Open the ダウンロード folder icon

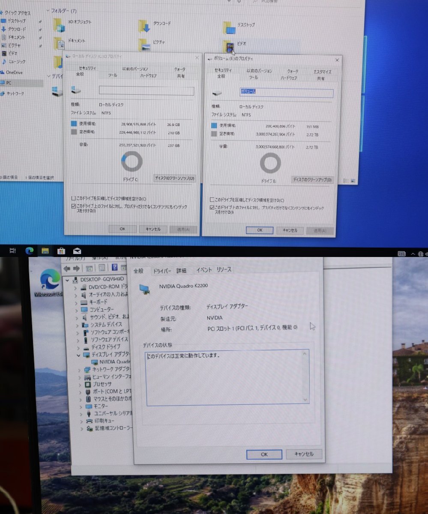tap(144, 26)
